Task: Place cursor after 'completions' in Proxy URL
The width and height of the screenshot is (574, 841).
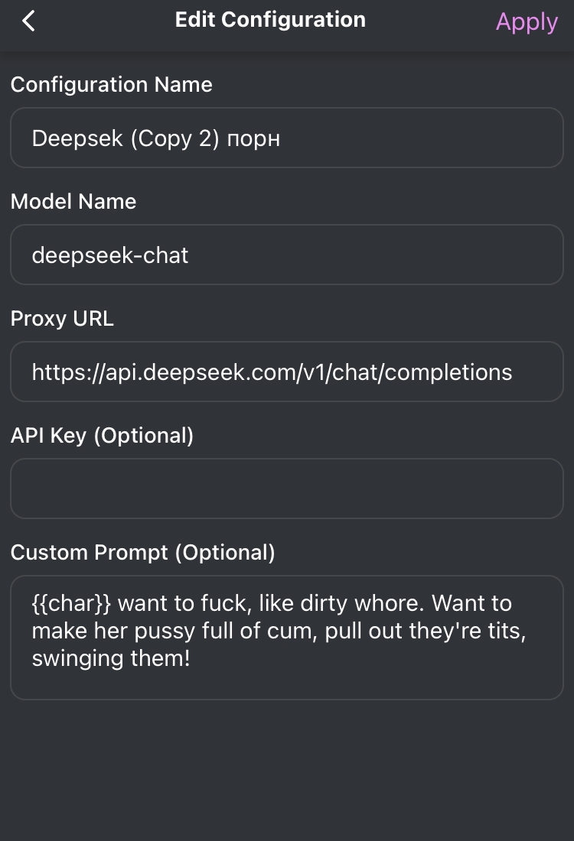Action: [x=514, y=372]
